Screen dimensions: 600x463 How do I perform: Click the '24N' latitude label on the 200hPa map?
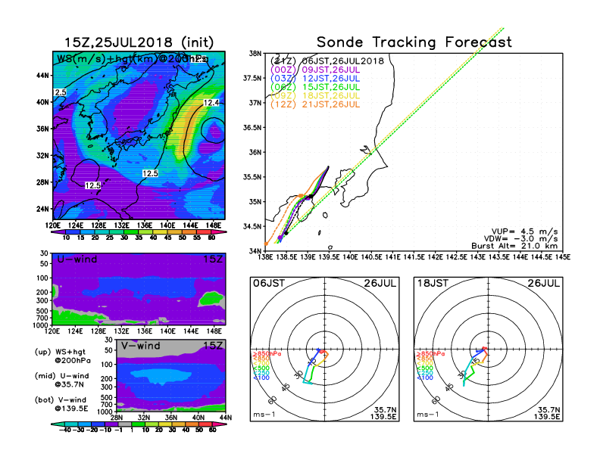pos(43,209)
